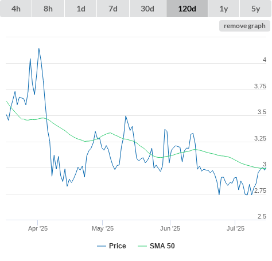Click the selected 120d range tab

click(187, 9)
